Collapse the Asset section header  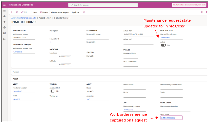(15, 79)
